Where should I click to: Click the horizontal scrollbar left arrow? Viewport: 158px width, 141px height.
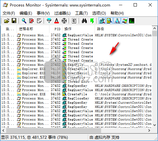(3, 130)
